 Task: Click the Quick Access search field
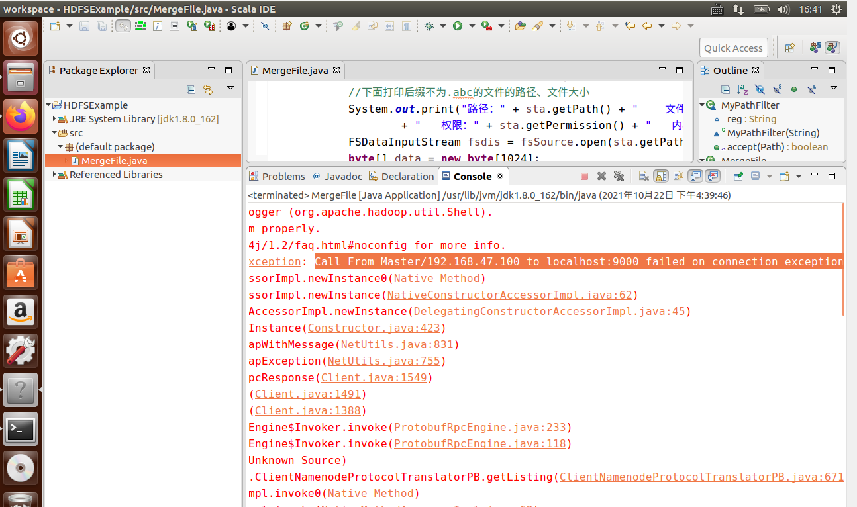click(x=733, y=48)
